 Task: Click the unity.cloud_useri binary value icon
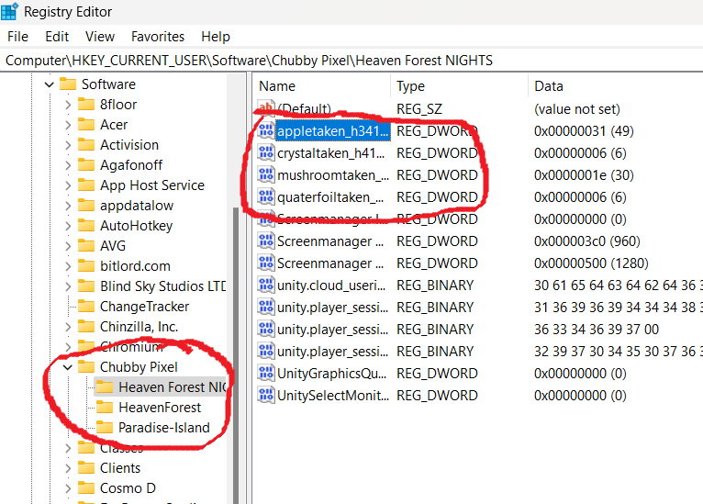tap(266, 285)
